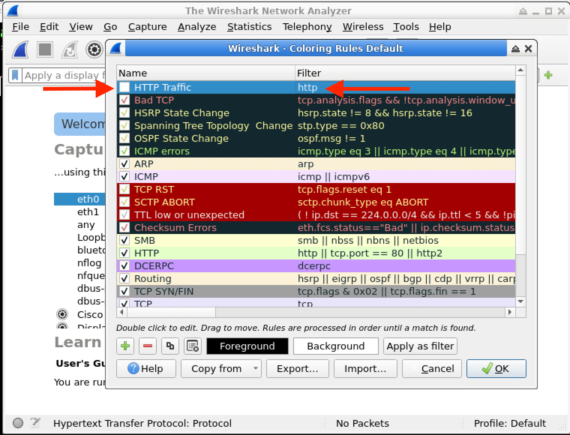Click expert information circle in status bar

click(18, 423)
